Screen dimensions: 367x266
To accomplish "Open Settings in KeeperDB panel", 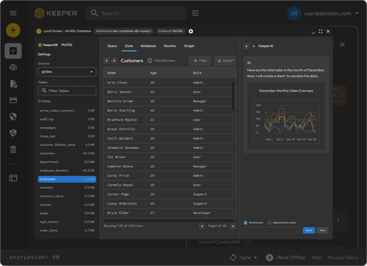I will point(44,54).
